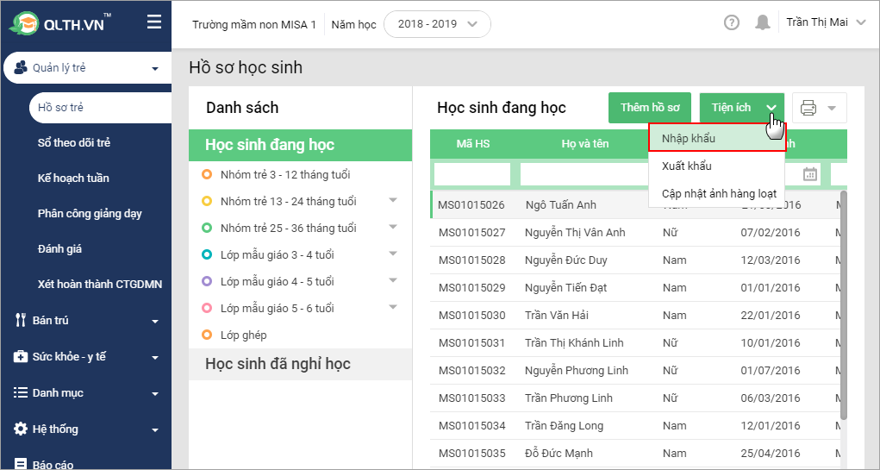
Task: Click the hamburger menu icon
Action: [154, 22]
